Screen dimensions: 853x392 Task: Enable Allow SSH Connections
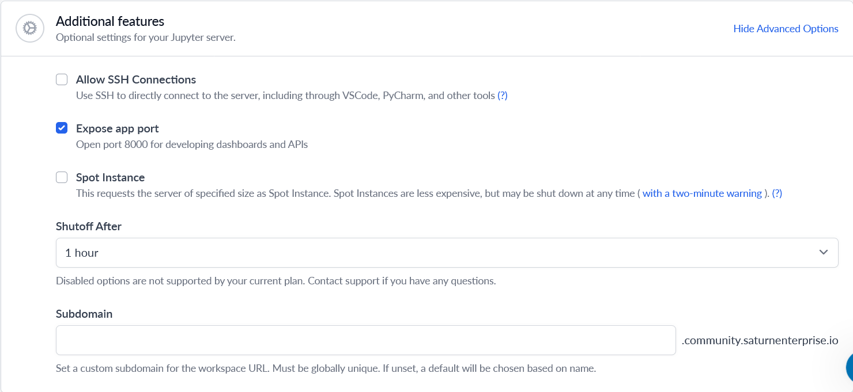pyautogui.click(x=62, y=79)
